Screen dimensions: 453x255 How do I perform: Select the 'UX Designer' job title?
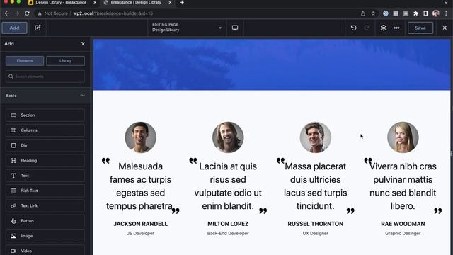tap(316, 233)
